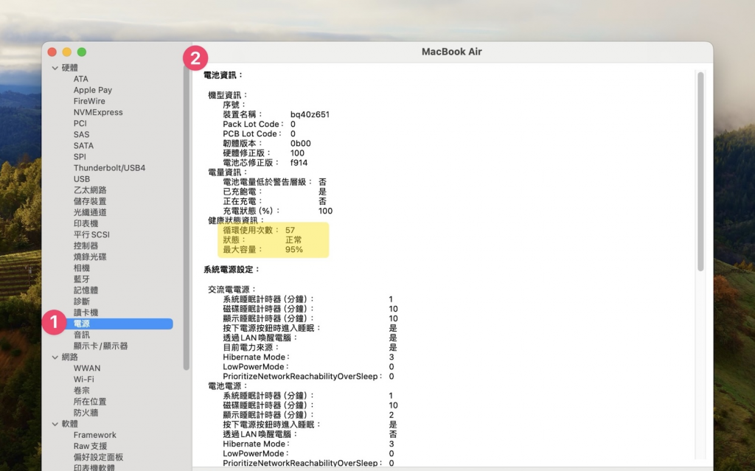The height and width of the screenshot is (471, 755).
Task: Open the FireWire sidebar entry
Action: coord(89,101)
